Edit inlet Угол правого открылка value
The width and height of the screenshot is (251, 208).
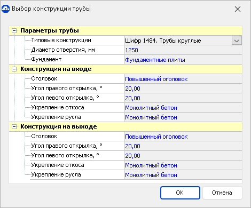click(183, 89)
